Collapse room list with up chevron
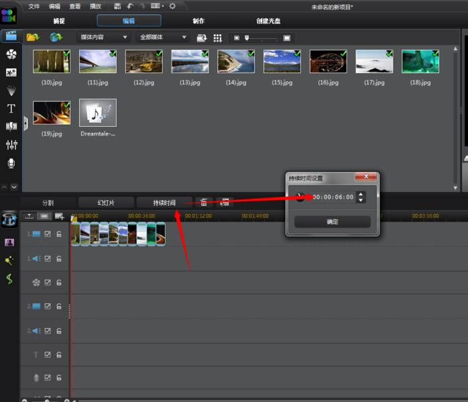 (4, 187)
